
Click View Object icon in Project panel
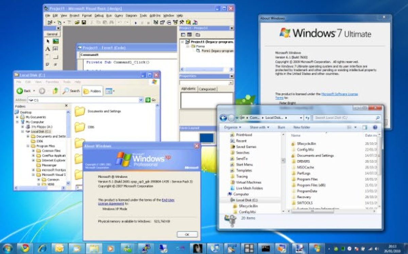pos(190,35)
